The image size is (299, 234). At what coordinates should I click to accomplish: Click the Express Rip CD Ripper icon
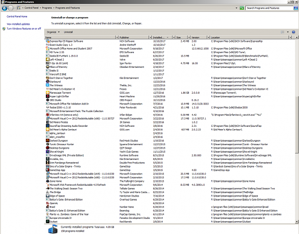click(x=47, y=41)
